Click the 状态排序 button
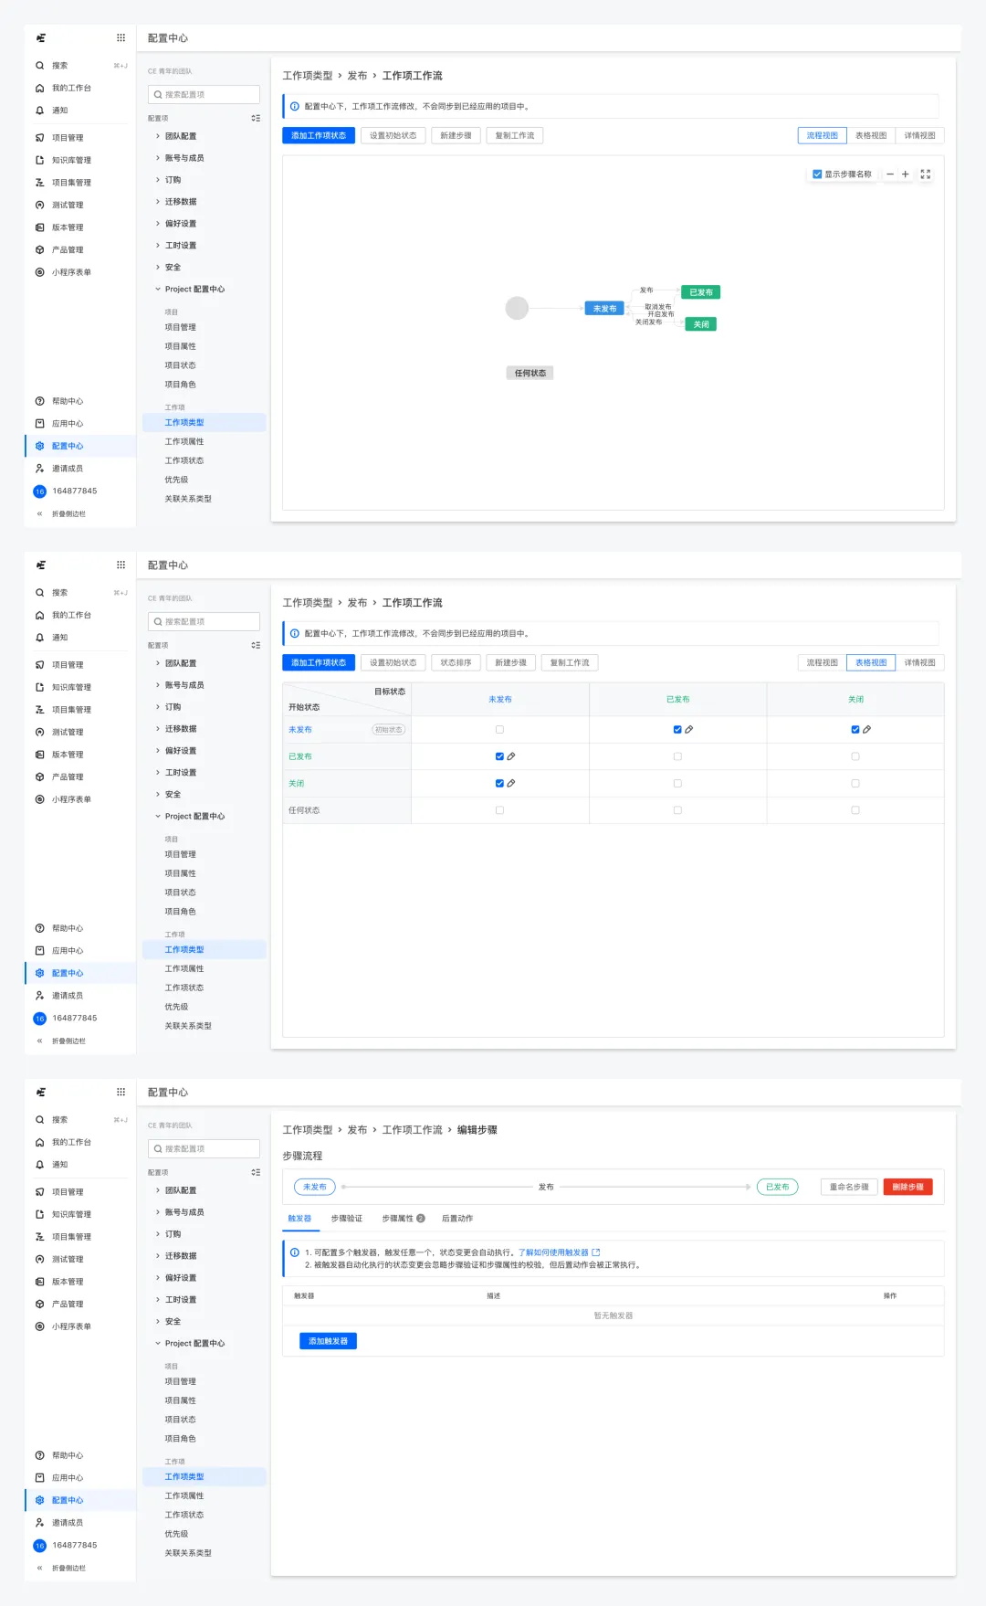The image size is (986, 1606). coord(456,663)
